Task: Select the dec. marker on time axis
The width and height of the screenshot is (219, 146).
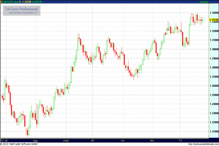Action: [152, 140]
